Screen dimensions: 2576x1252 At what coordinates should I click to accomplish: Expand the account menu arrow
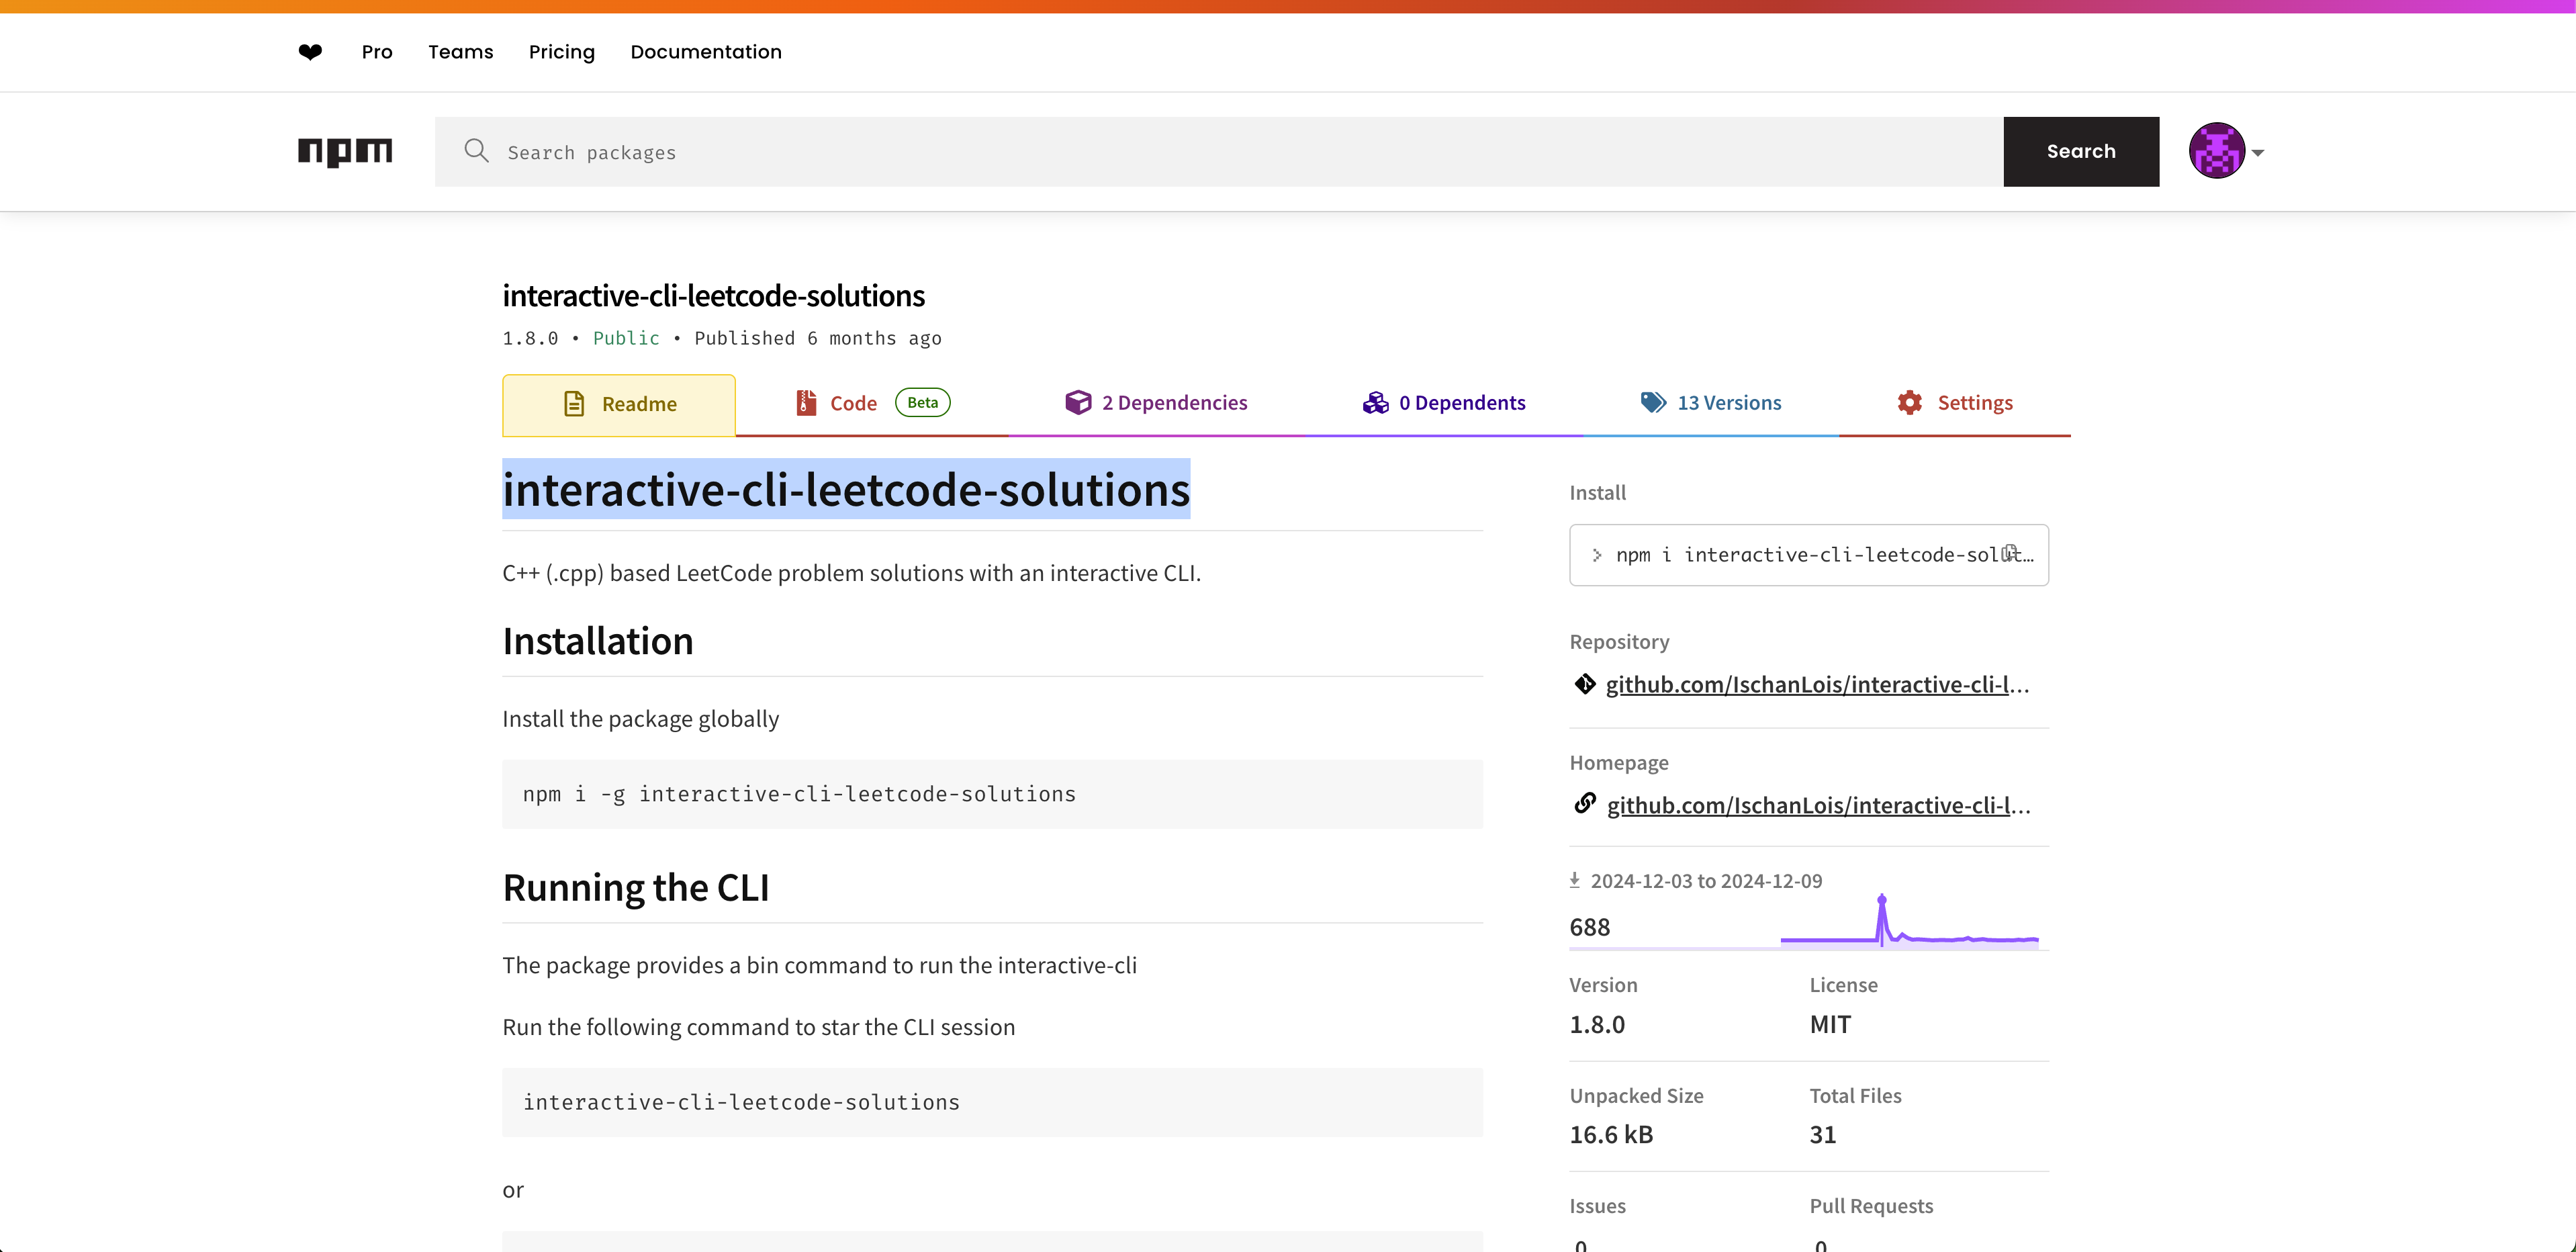pos(2258,153)
